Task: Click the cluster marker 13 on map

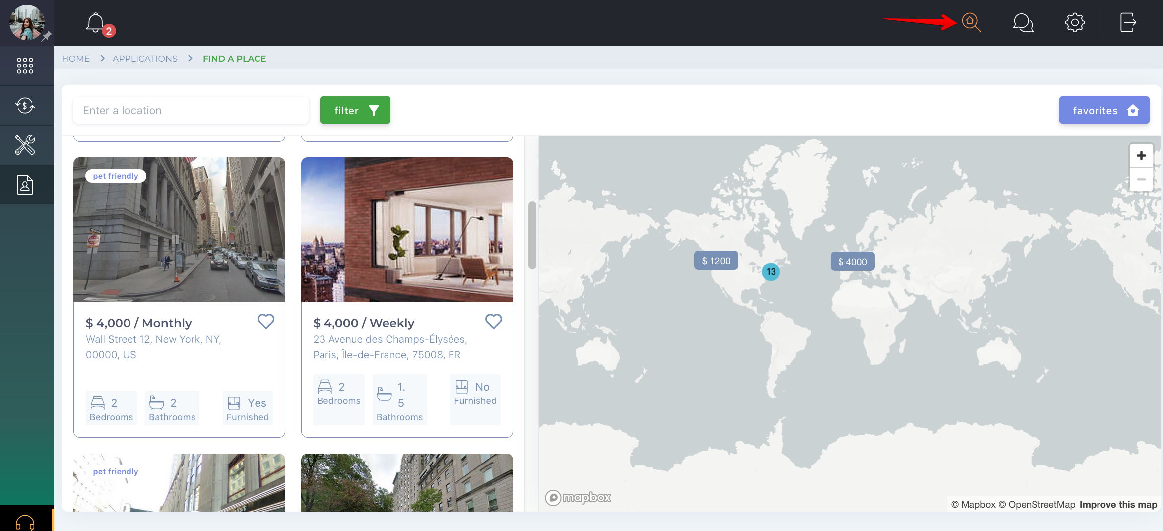Action: (x=771, y=272)
